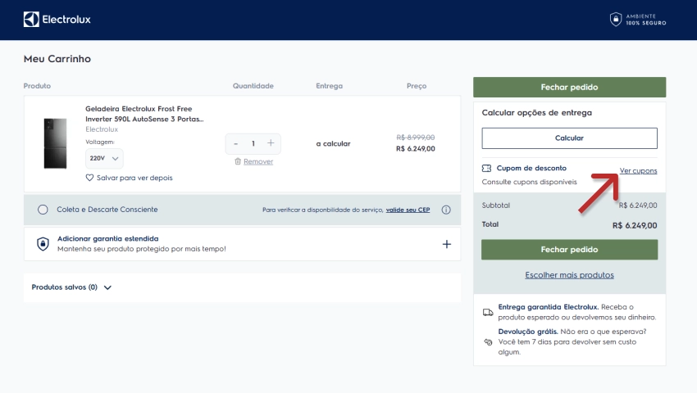Click the extended warranty shield icon
The height and width of the screenshot is (393, 697).
click(43, 244)
